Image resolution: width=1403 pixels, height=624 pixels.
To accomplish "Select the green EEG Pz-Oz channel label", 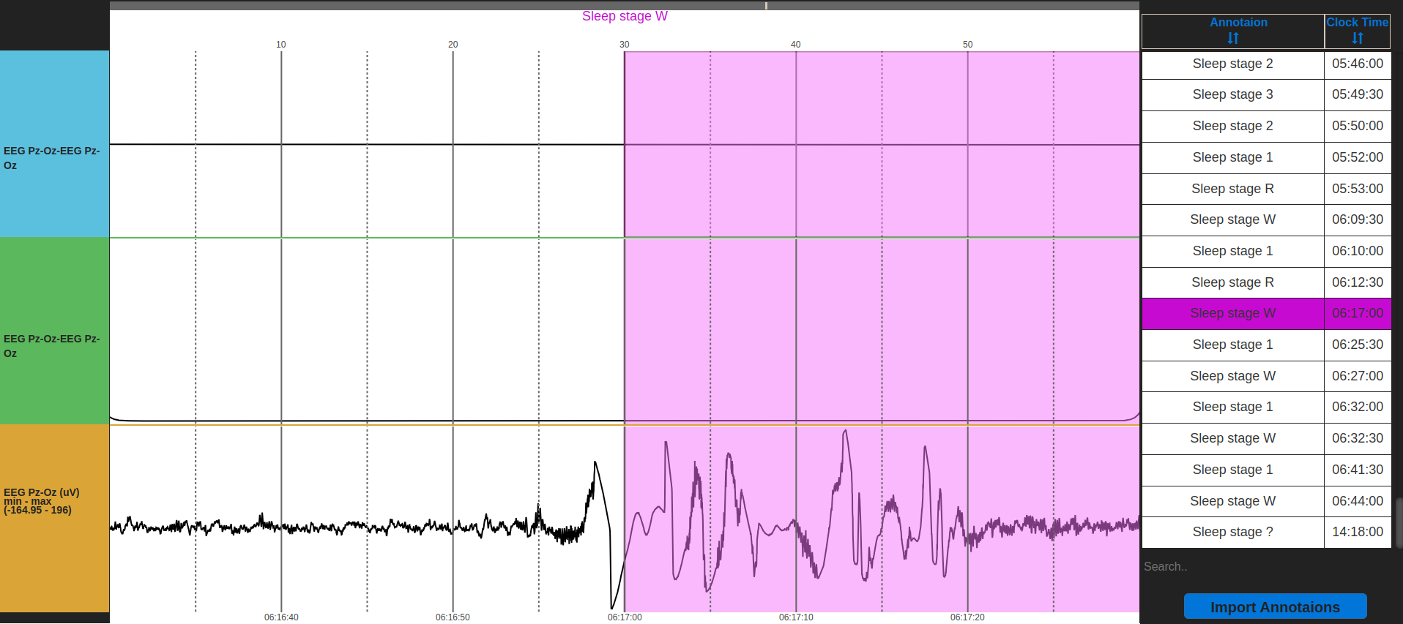I will pyautogui.click(x=54, y=331).
